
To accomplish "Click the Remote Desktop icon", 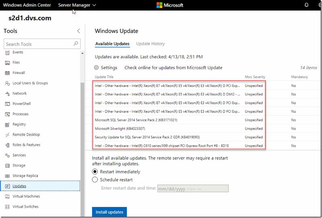I will point(7,135).
